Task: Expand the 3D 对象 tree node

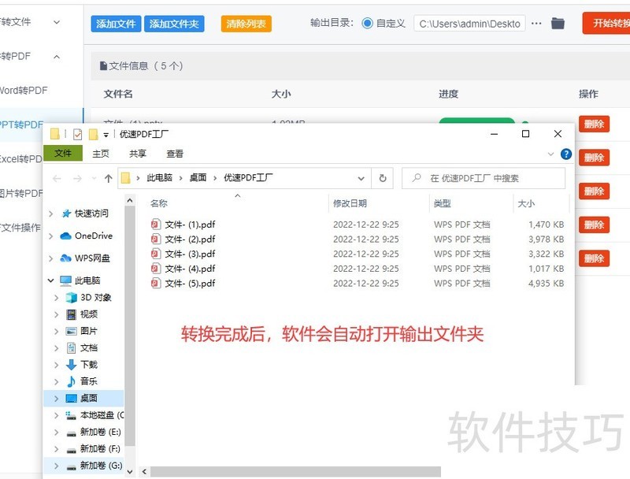Action: tap(57, 297)
